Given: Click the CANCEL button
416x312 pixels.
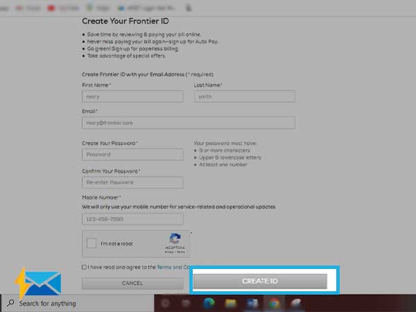Looking at the screenshot, I should point(132,283).
